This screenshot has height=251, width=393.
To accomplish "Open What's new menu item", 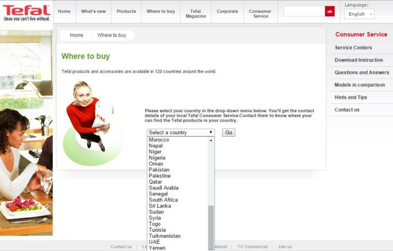I will [x=93, y=12].
